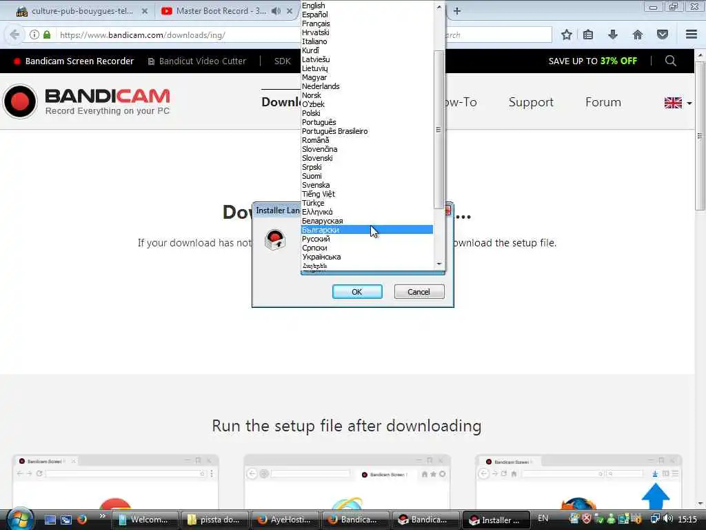Screen dimensions: 706x530
Task: Open browser downloads arrow
Action: point(613,35)
